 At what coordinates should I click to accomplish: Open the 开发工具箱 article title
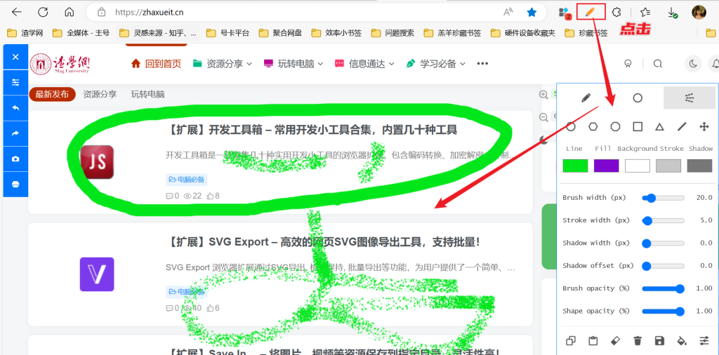pos(311,130)
